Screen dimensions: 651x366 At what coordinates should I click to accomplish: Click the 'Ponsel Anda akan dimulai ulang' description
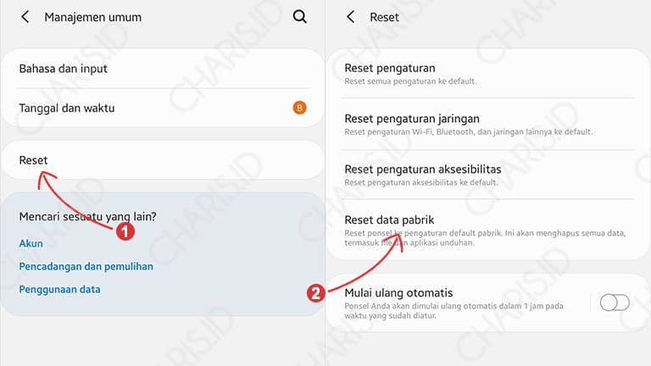pyautogui.click(x=453, y=311)
